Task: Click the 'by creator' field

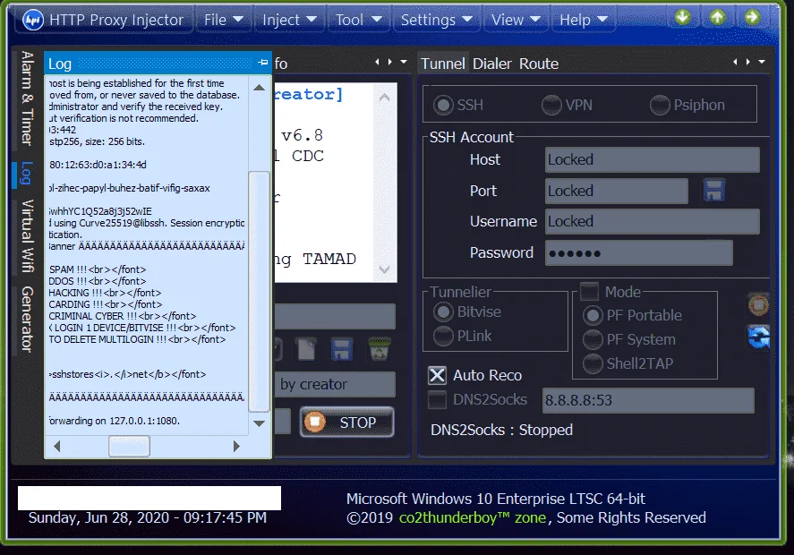Action: (334, 384)
